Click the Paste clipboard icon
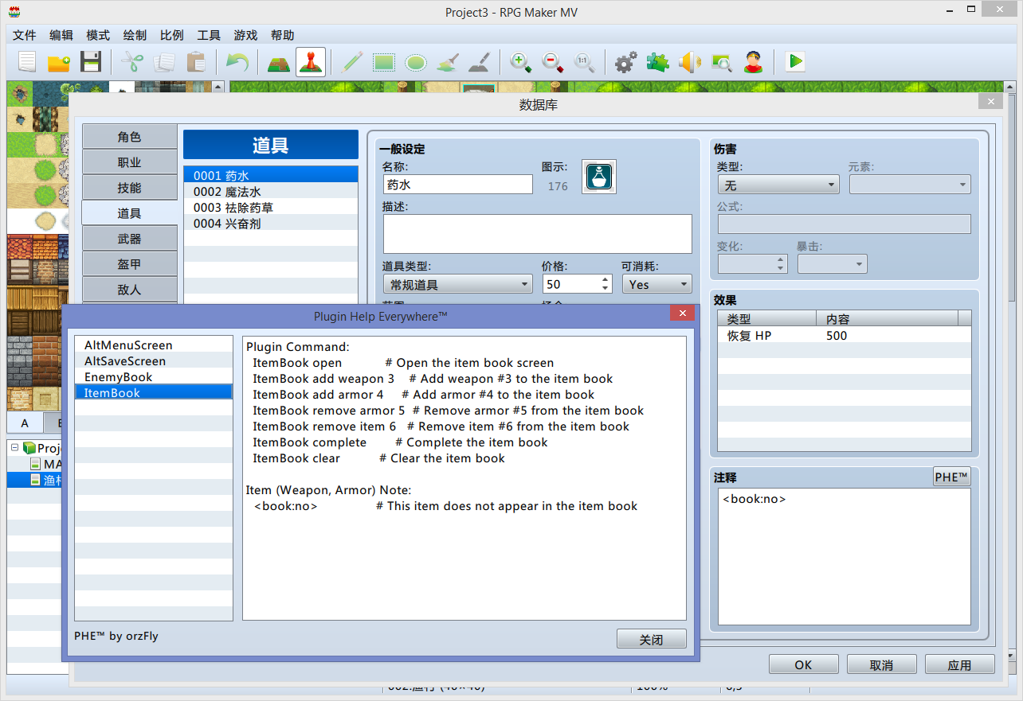This screenshot has width=1023, height=701. click(x=196, y=62)
